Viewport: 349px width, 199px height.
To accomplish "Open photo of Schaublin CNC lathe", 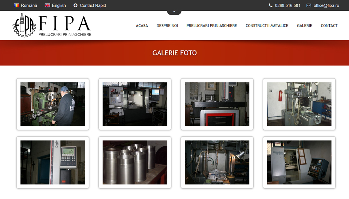I will pyautogui.click(x=299, y=162).
